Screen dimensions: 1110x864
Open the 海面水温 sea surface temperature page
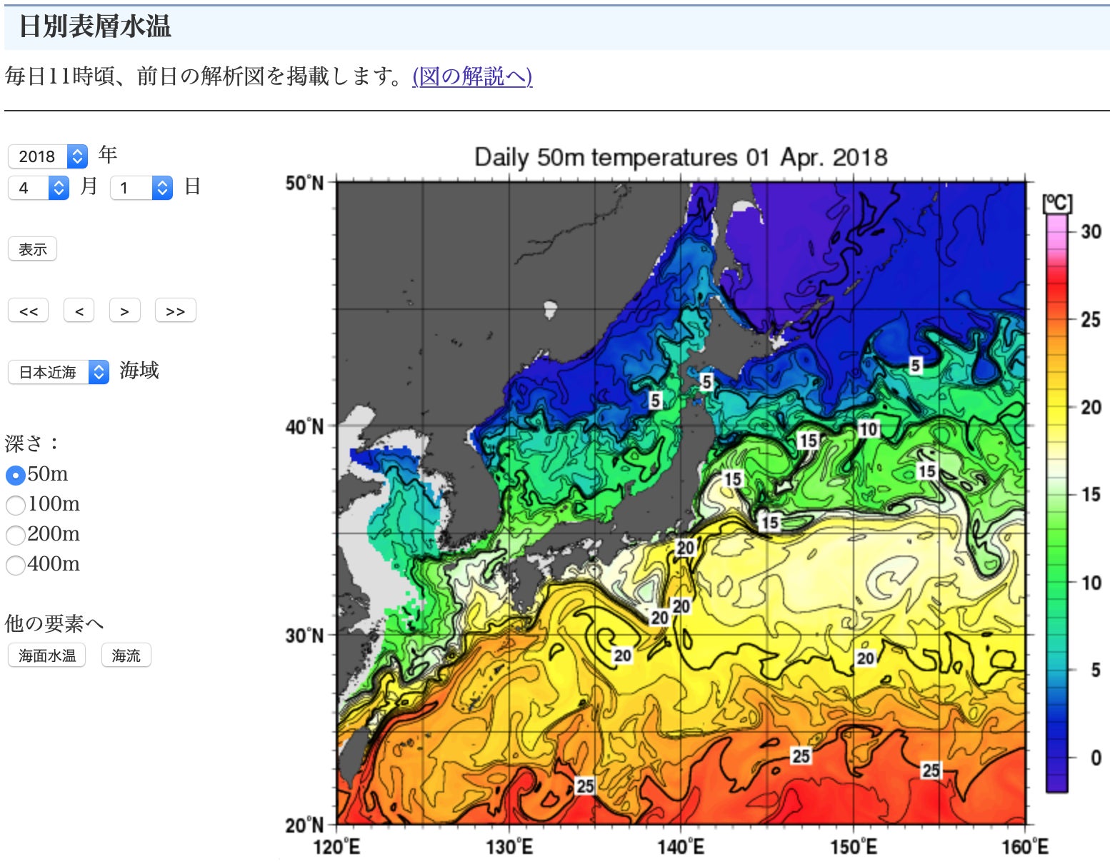pyautogui.click(x=46, y=655)
